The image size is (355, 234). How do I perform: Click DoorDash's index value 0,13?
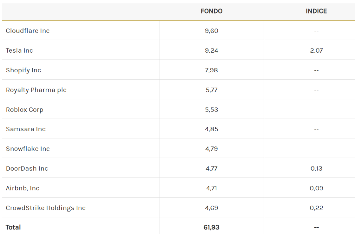(317, 169)
